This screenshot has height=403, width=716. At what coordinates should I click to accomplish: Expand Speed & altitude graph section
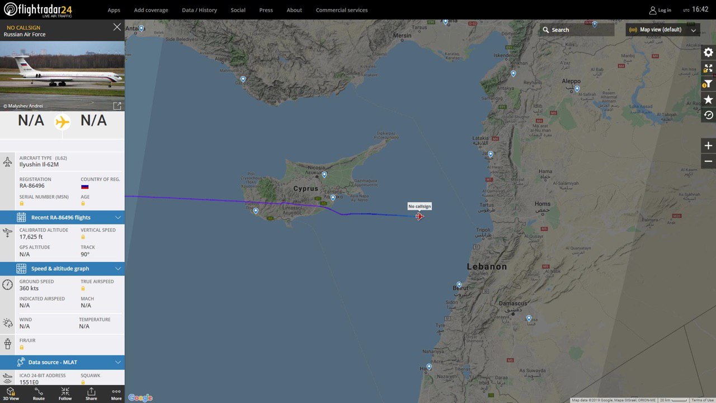click(x=62, y=269)
